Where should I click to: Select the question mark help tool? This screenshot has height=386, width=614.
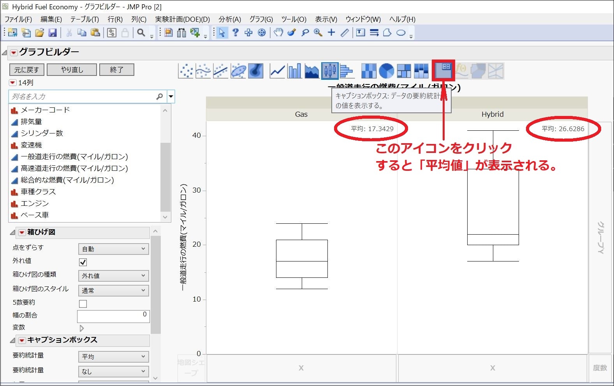click(235, 33)
